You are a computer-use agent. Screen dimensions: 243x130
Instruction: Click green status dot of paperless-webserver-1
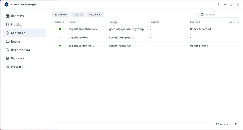click(60, 29)
